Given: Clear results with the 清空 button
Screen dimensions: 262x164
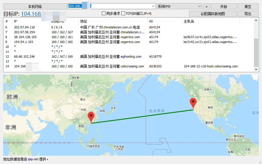Looking at the screenshot, I should (248, 7).
